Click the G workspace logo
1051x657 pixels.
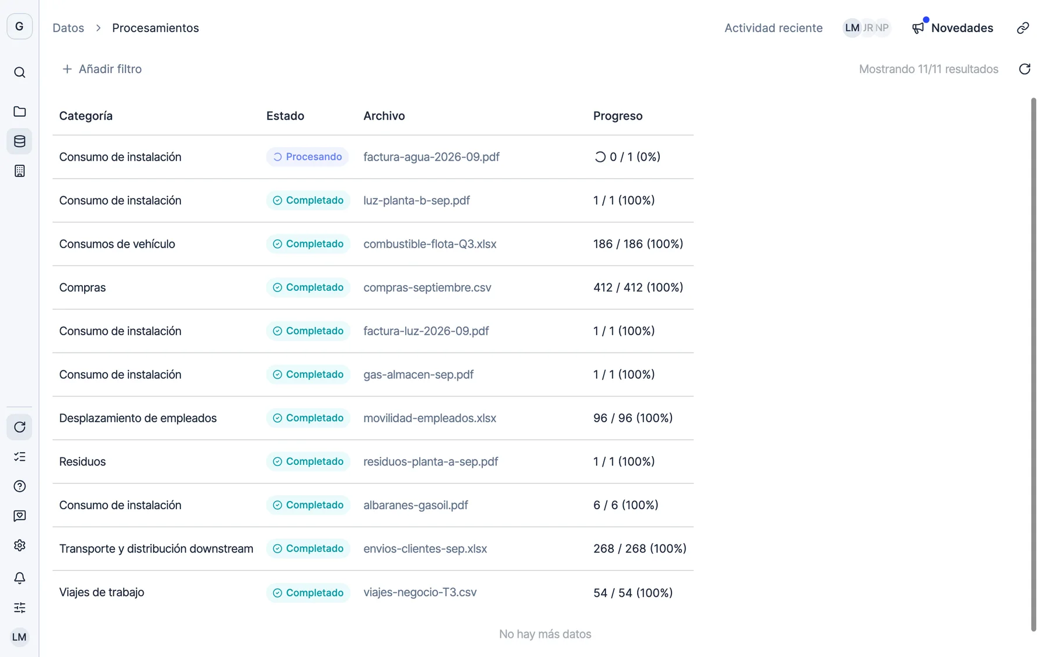click(19, 26)
